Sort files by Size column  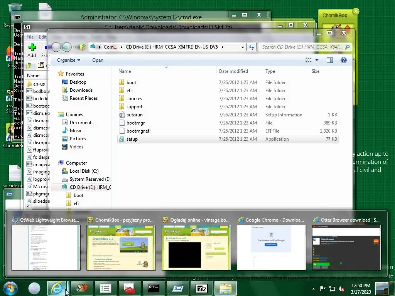tap(324, 71)
